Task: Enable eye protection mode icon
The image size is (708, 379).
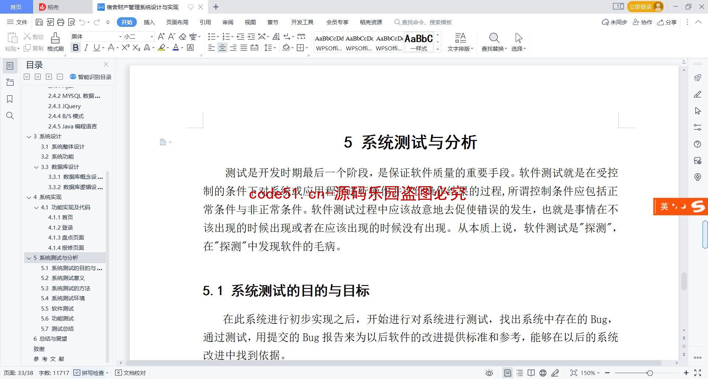Action: click(489, 373)
